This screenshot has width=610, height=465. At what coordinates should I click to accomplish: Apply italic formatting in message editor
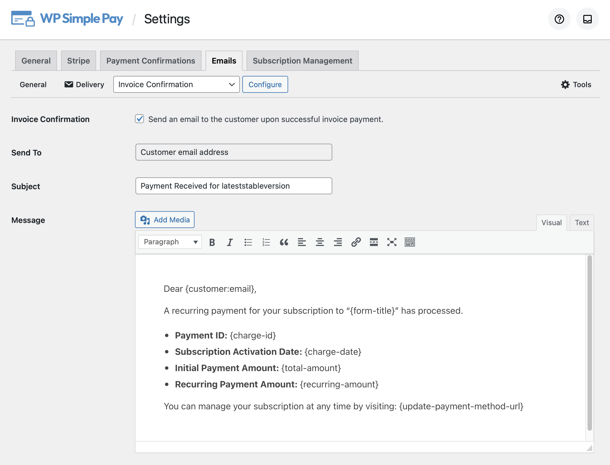230,242
